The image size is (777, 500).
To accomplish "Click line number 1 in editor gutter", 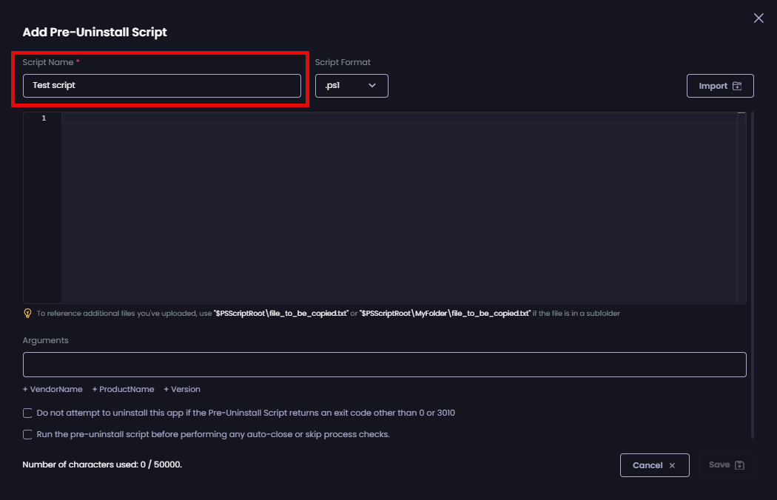I will point(44,118).
